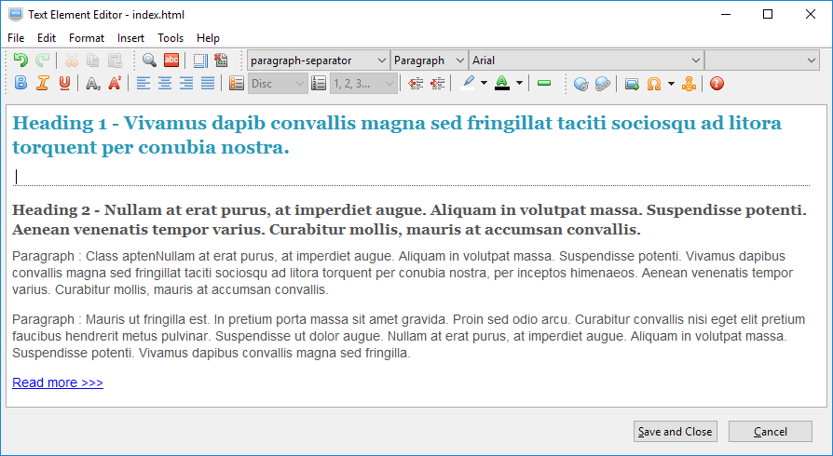Click the red help question icon
The image size is (833, 456).
click(717, 84)
